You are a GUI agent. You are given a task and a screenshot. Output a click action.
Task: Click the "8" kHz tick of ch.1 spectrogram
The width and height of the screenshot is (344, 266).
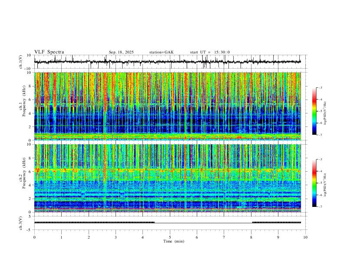30,86
